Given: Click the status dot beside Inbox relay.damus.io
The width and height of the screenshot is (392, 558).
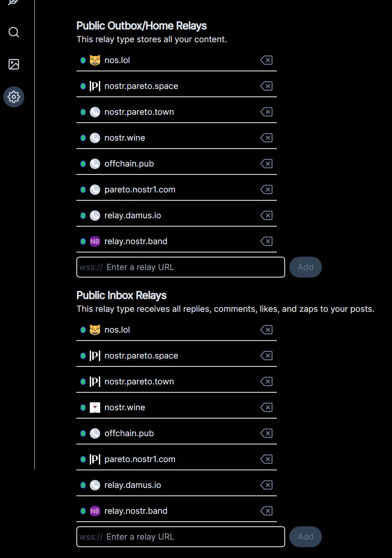Looking at the screenshot, I should (83, 485).
